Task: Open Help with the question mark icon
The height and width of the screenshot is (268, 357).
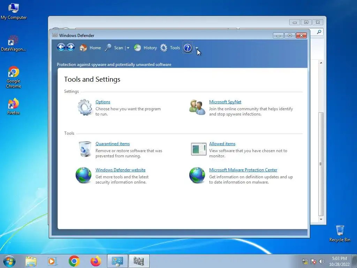Action: click(188, 48)
